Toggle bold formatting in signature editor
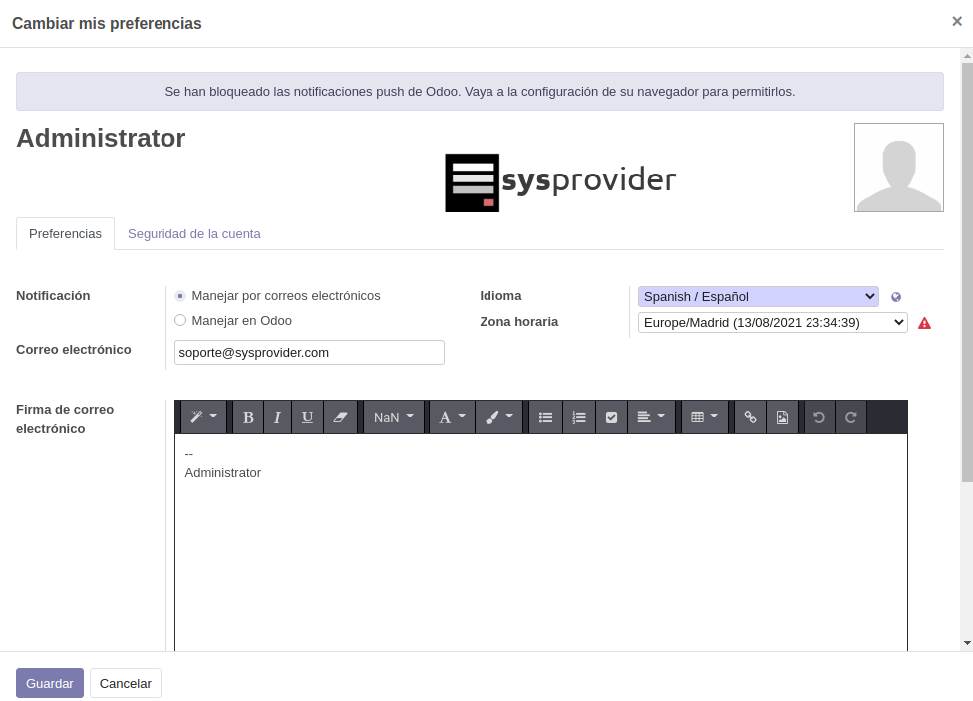973x701 pixels. [248, 417]
